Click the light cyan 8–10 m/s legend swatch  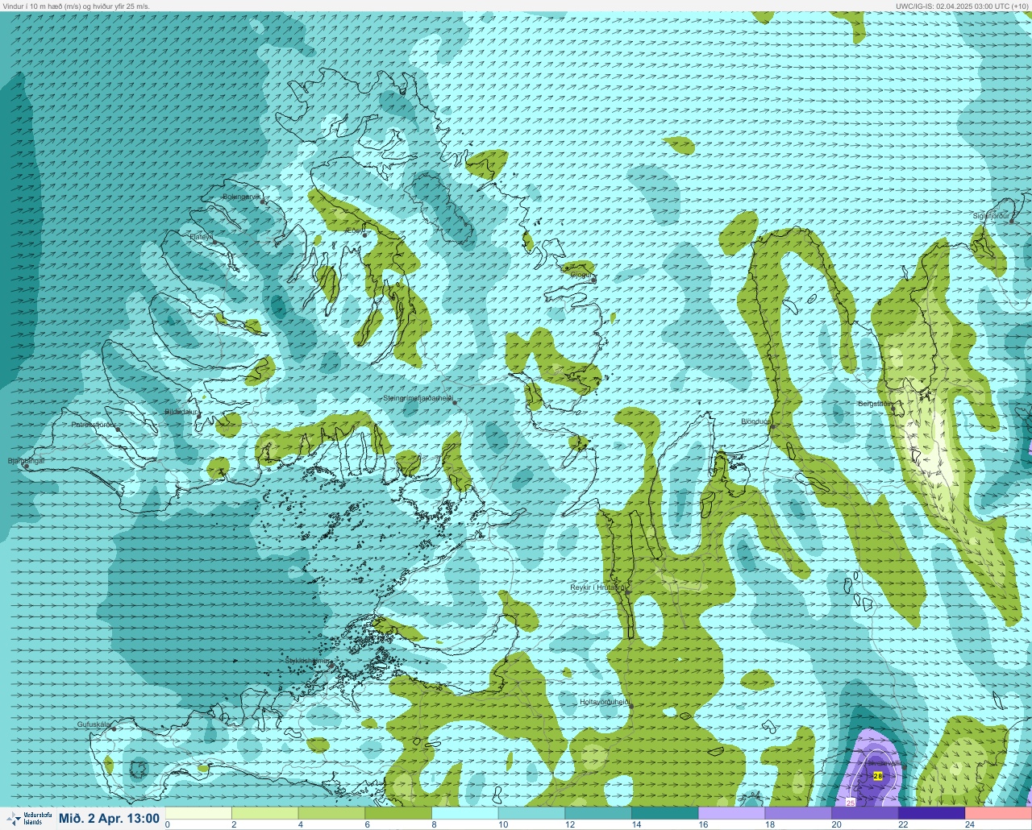point(465,813)
